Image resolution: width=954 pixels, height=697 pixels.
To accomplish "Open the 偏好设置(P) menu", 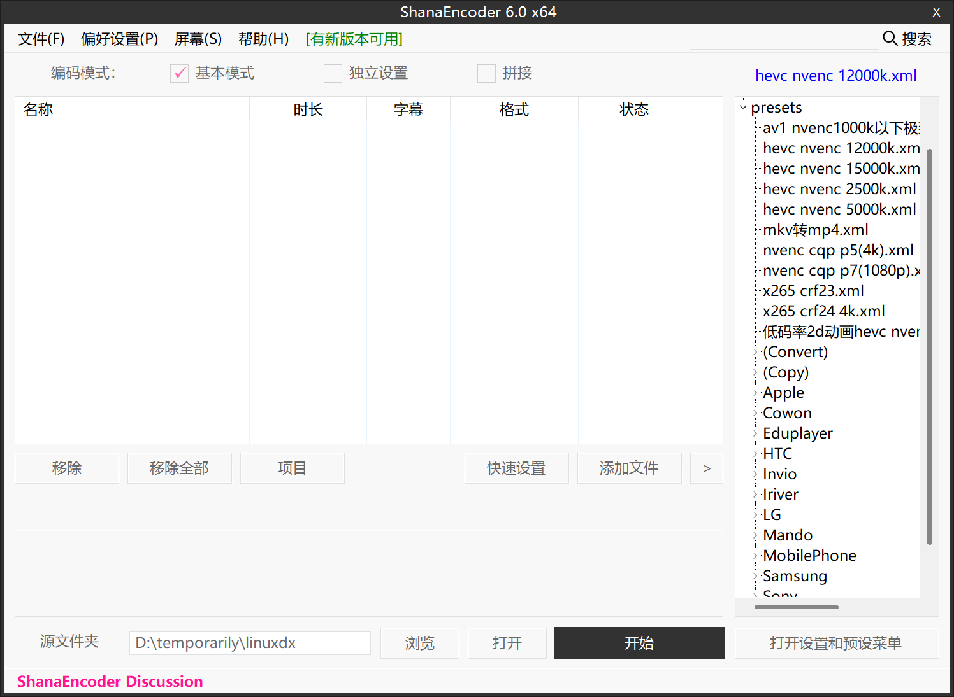I will 120,39.
